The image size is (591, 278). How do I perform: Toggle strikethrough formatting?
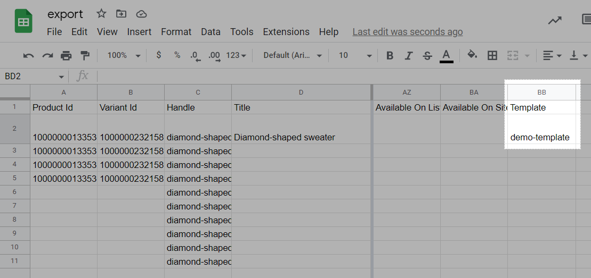427,56
